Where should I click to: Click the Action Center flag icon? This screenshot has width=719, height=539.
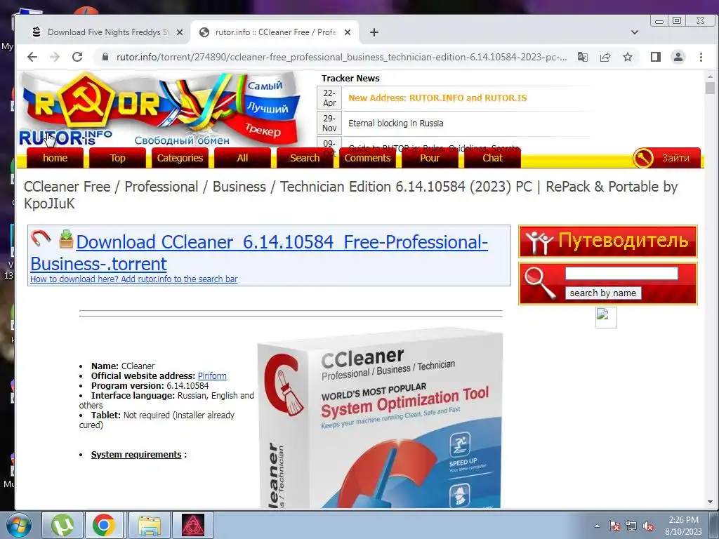pos(614,526)
